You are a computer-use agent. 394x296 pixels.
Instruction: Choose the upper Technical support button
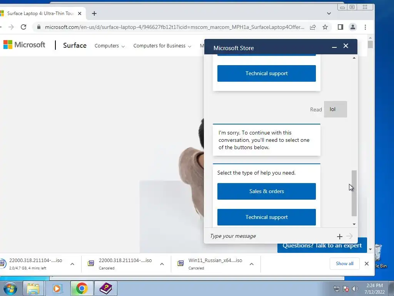[x=266, y=74]
